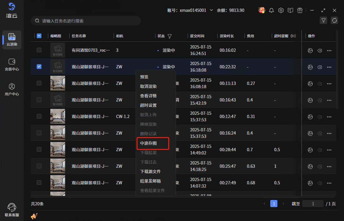Screen dimensions: 344x221
Task: Open settings gear in top bar
Action: tap(281, 10)
